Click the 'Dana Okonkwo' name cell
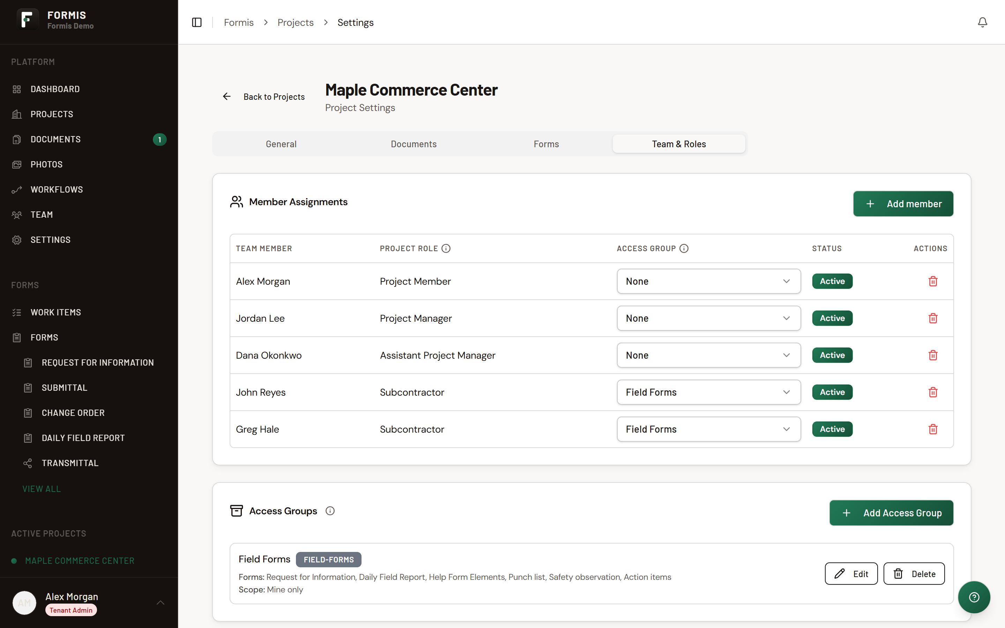Image resolution: width=1005 pixels, height=628 pixels. point(269,355)
